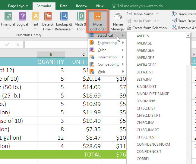The height and width of the screenshot is (164, 196).
Task: Select the AVERAGEIF function
Action: (x=146, y=58)
